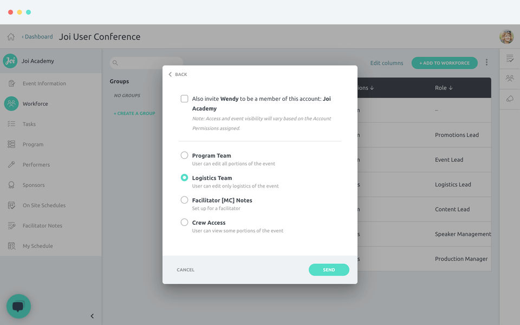Collapse the left sidebar with the chevron
This screenshot has height=325, width=520.
point(92,316)
